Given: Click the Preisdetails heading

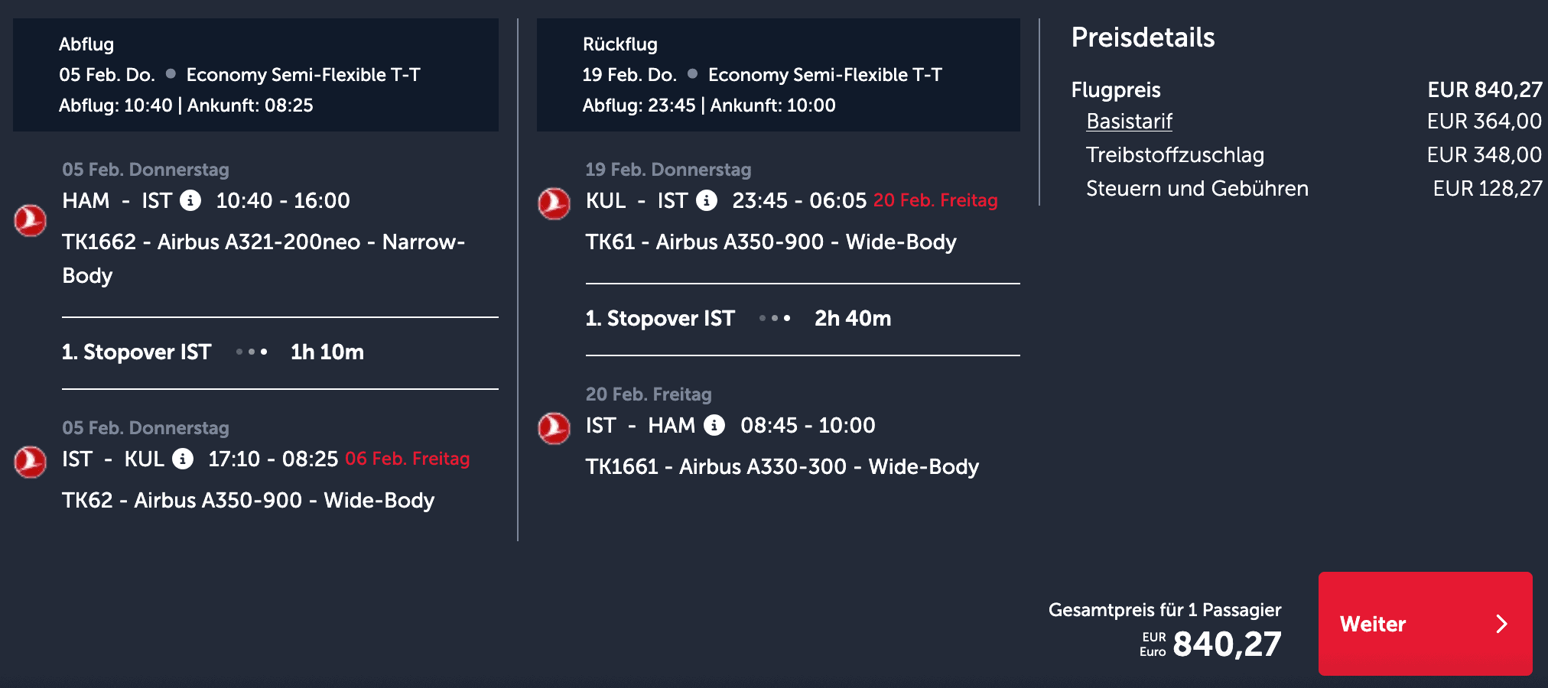Looking at the screenshot, I should pos(1143,37).
